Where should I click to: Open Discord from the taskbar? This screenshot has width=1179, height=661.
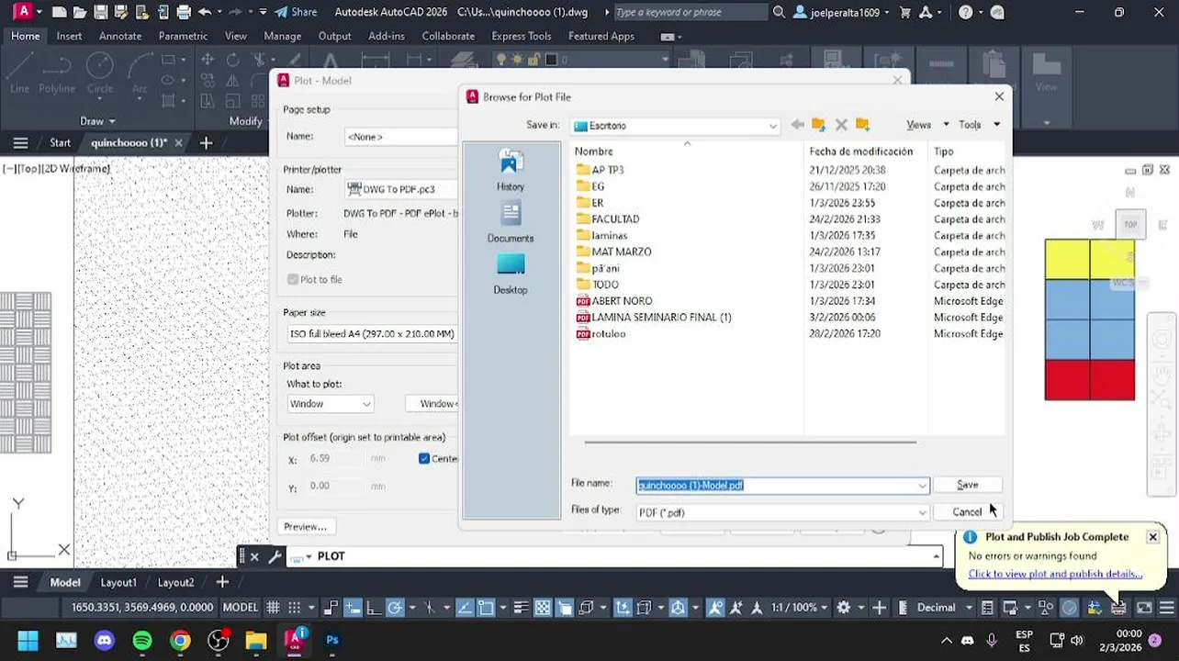tap(105, 640)
